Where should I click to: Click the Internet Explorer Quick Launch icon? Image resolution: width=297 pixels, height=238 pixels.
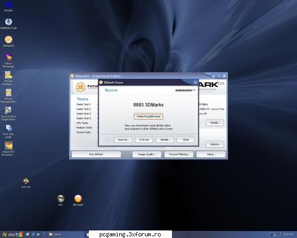pyautogui.click(x=33, y=235)
